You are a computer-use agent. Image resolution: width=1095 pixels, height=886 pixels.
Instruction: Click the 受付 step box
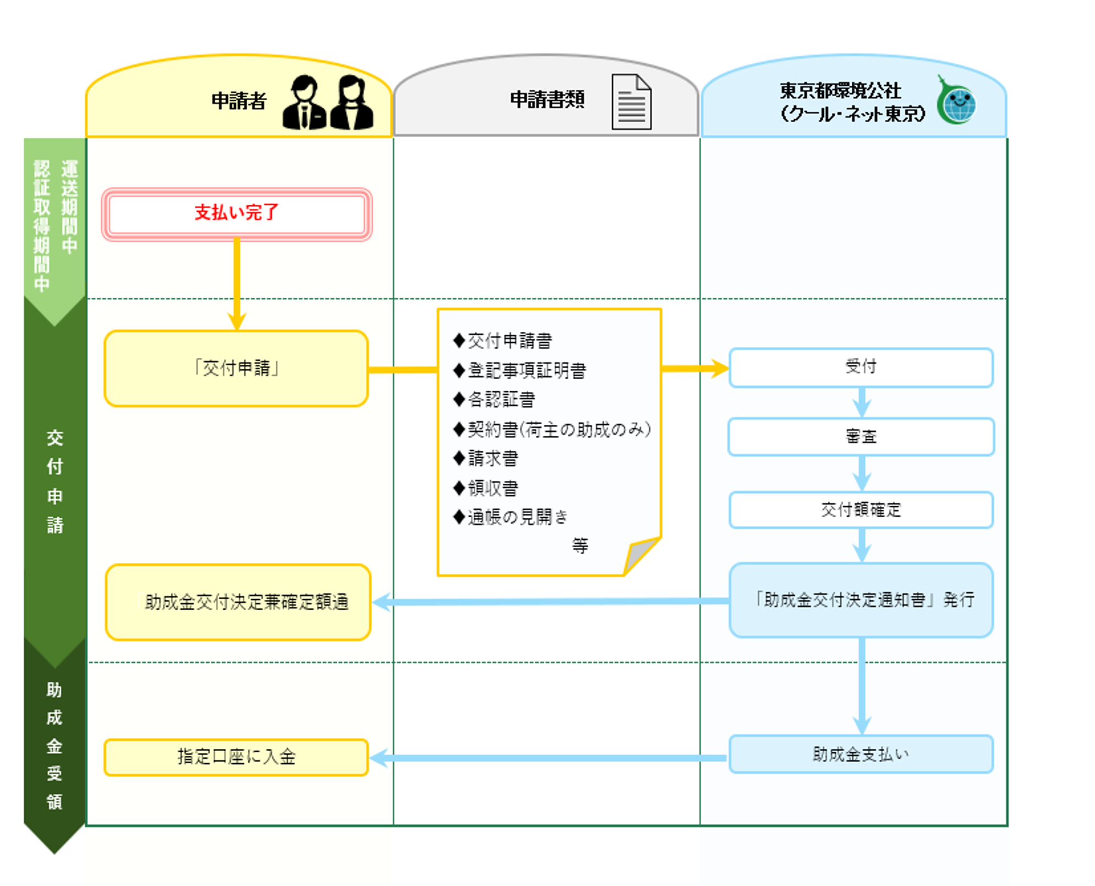tap(861, 367)
